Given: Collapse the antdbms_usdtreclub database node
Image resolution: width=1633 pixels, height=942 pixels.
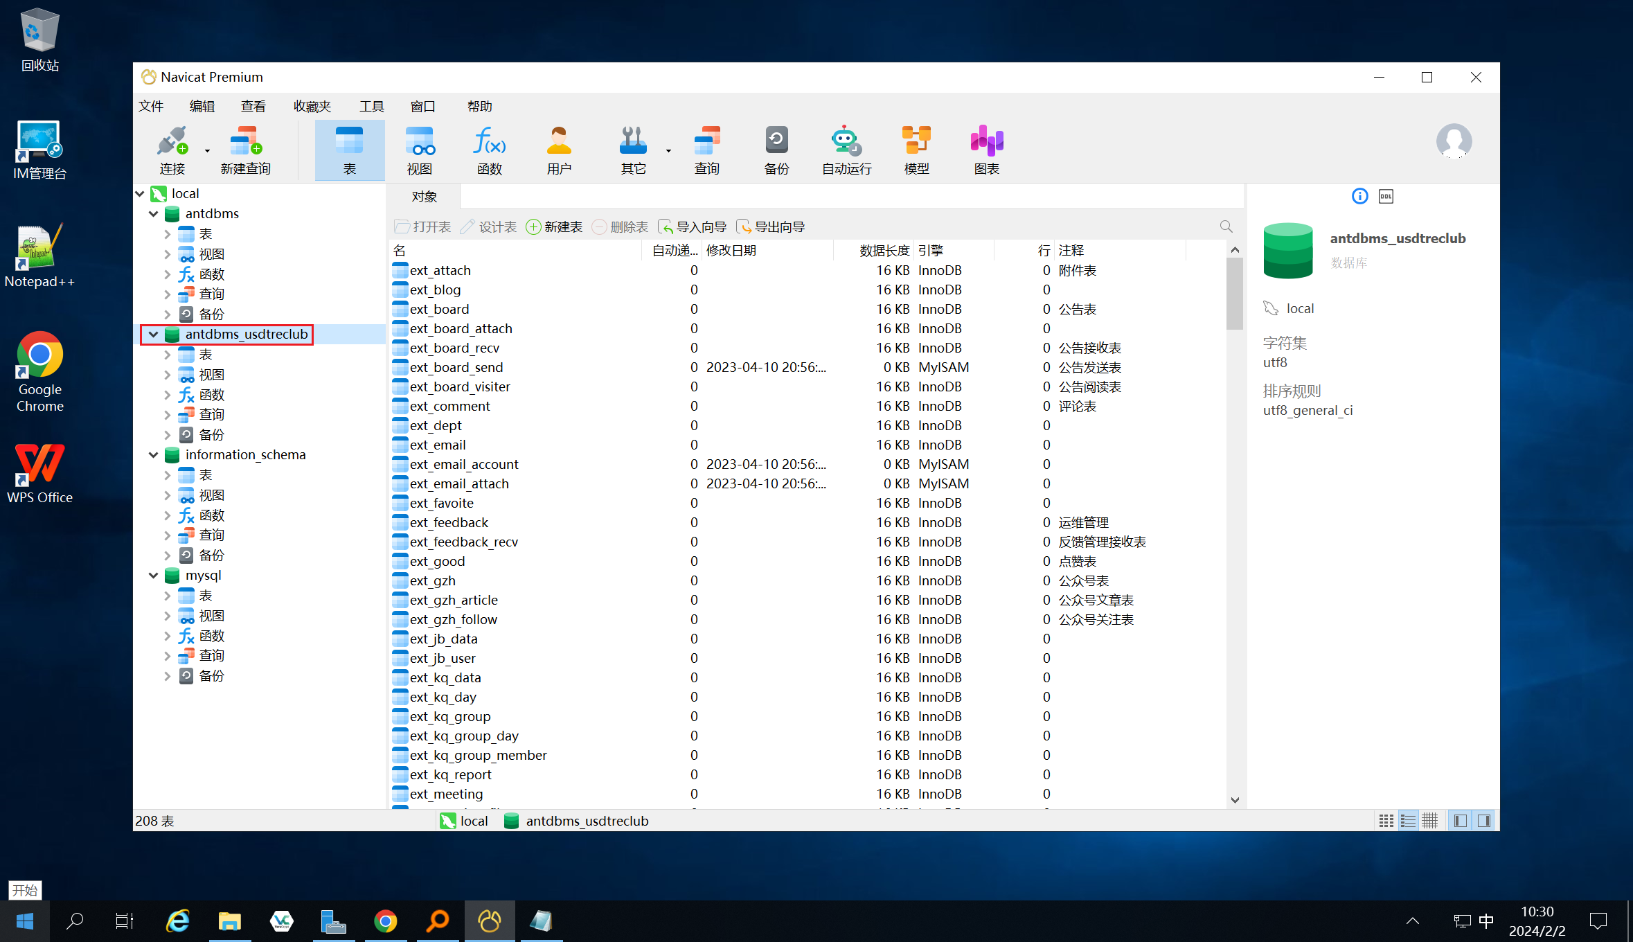Looking at the screenshot, I should (154, 335).
